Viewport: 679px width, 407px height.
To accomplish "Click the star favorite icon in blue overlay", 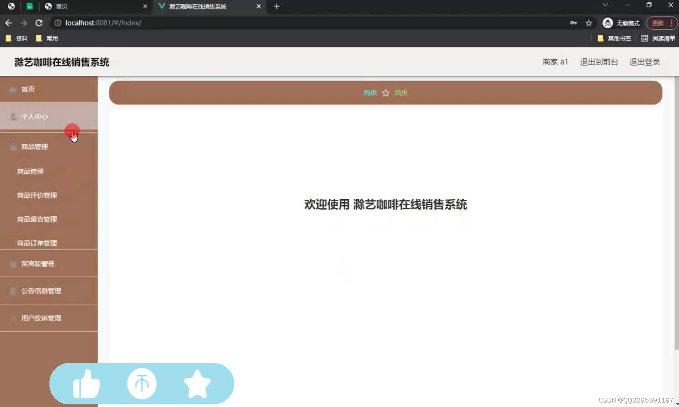I will click(x=197, y=384).
